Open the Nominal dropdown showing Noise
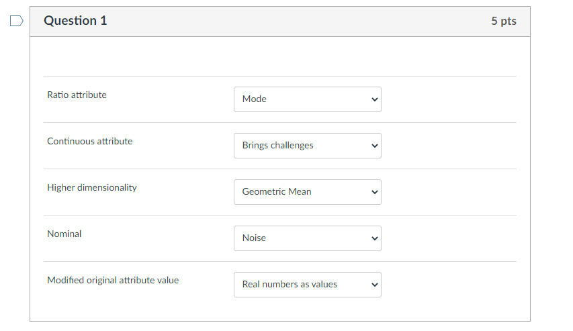573x331 pixels. coord(307,238)
